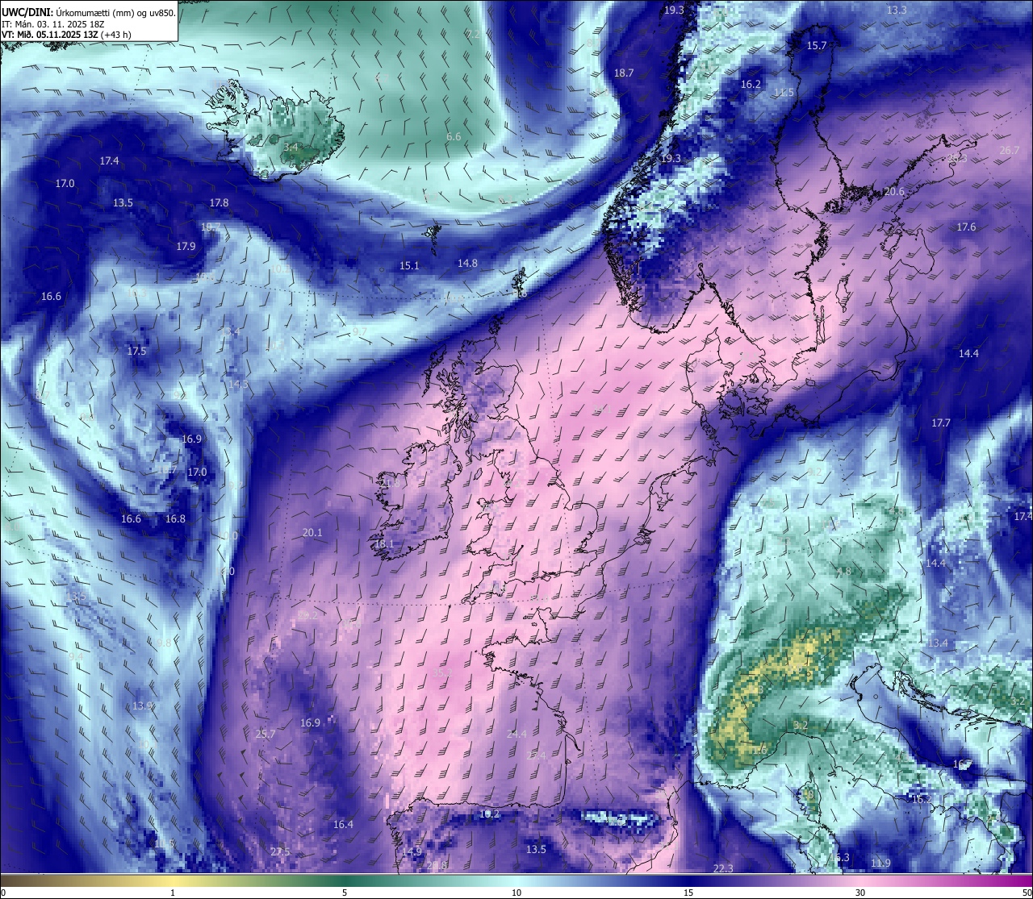Click the 26.7 value label
1033x899 pixels.
pyautogui.click(x=1010, y=150)
